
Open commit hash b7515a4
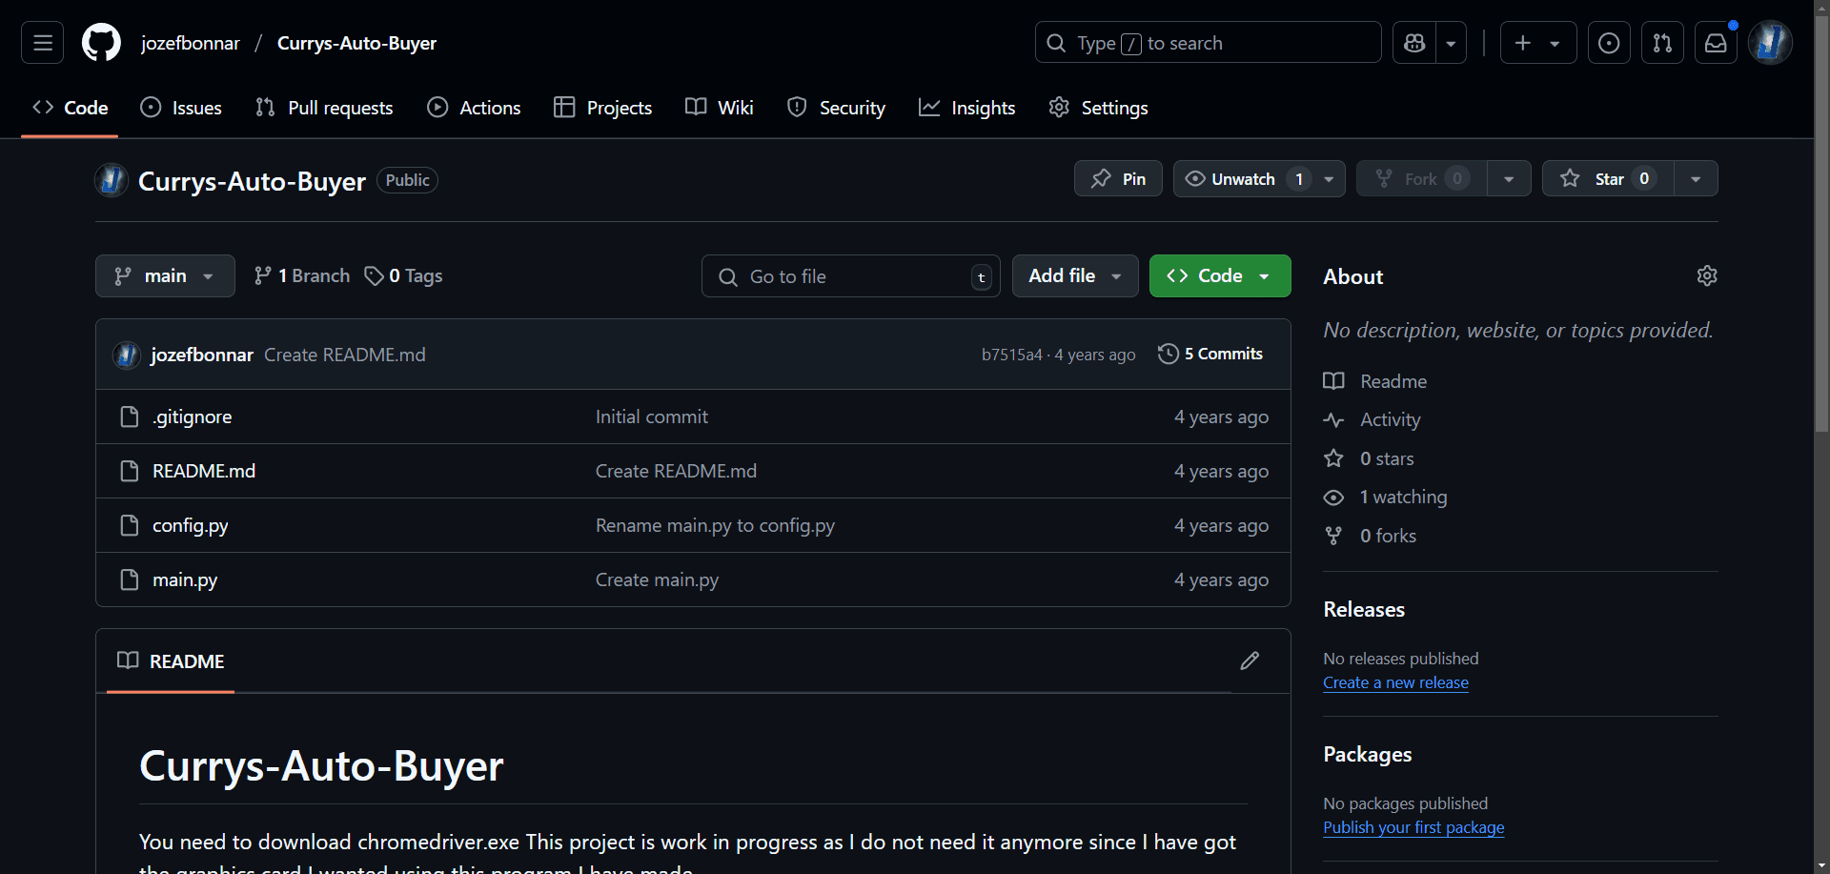tap(1012, 355)
